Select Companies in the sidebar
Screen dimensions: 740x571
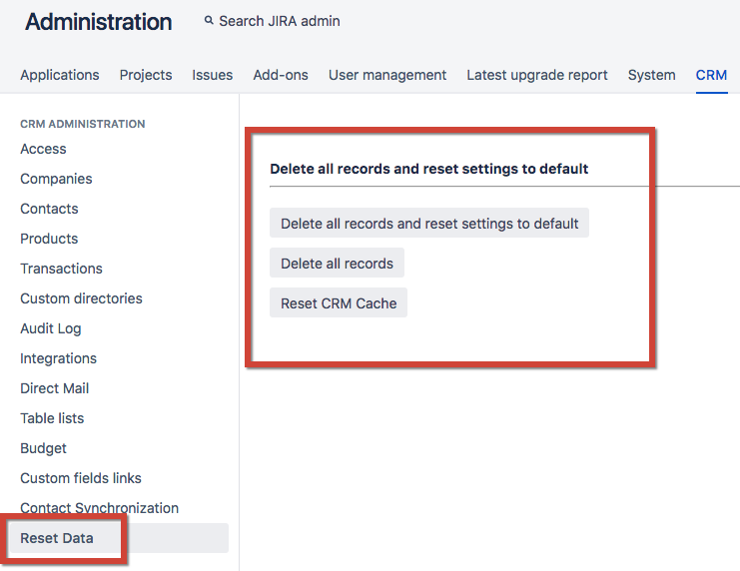click(56, 179)
